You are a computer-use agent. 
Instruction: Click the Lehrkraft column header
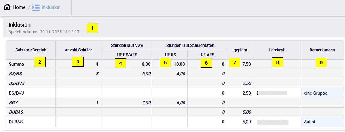pos(277,50)
